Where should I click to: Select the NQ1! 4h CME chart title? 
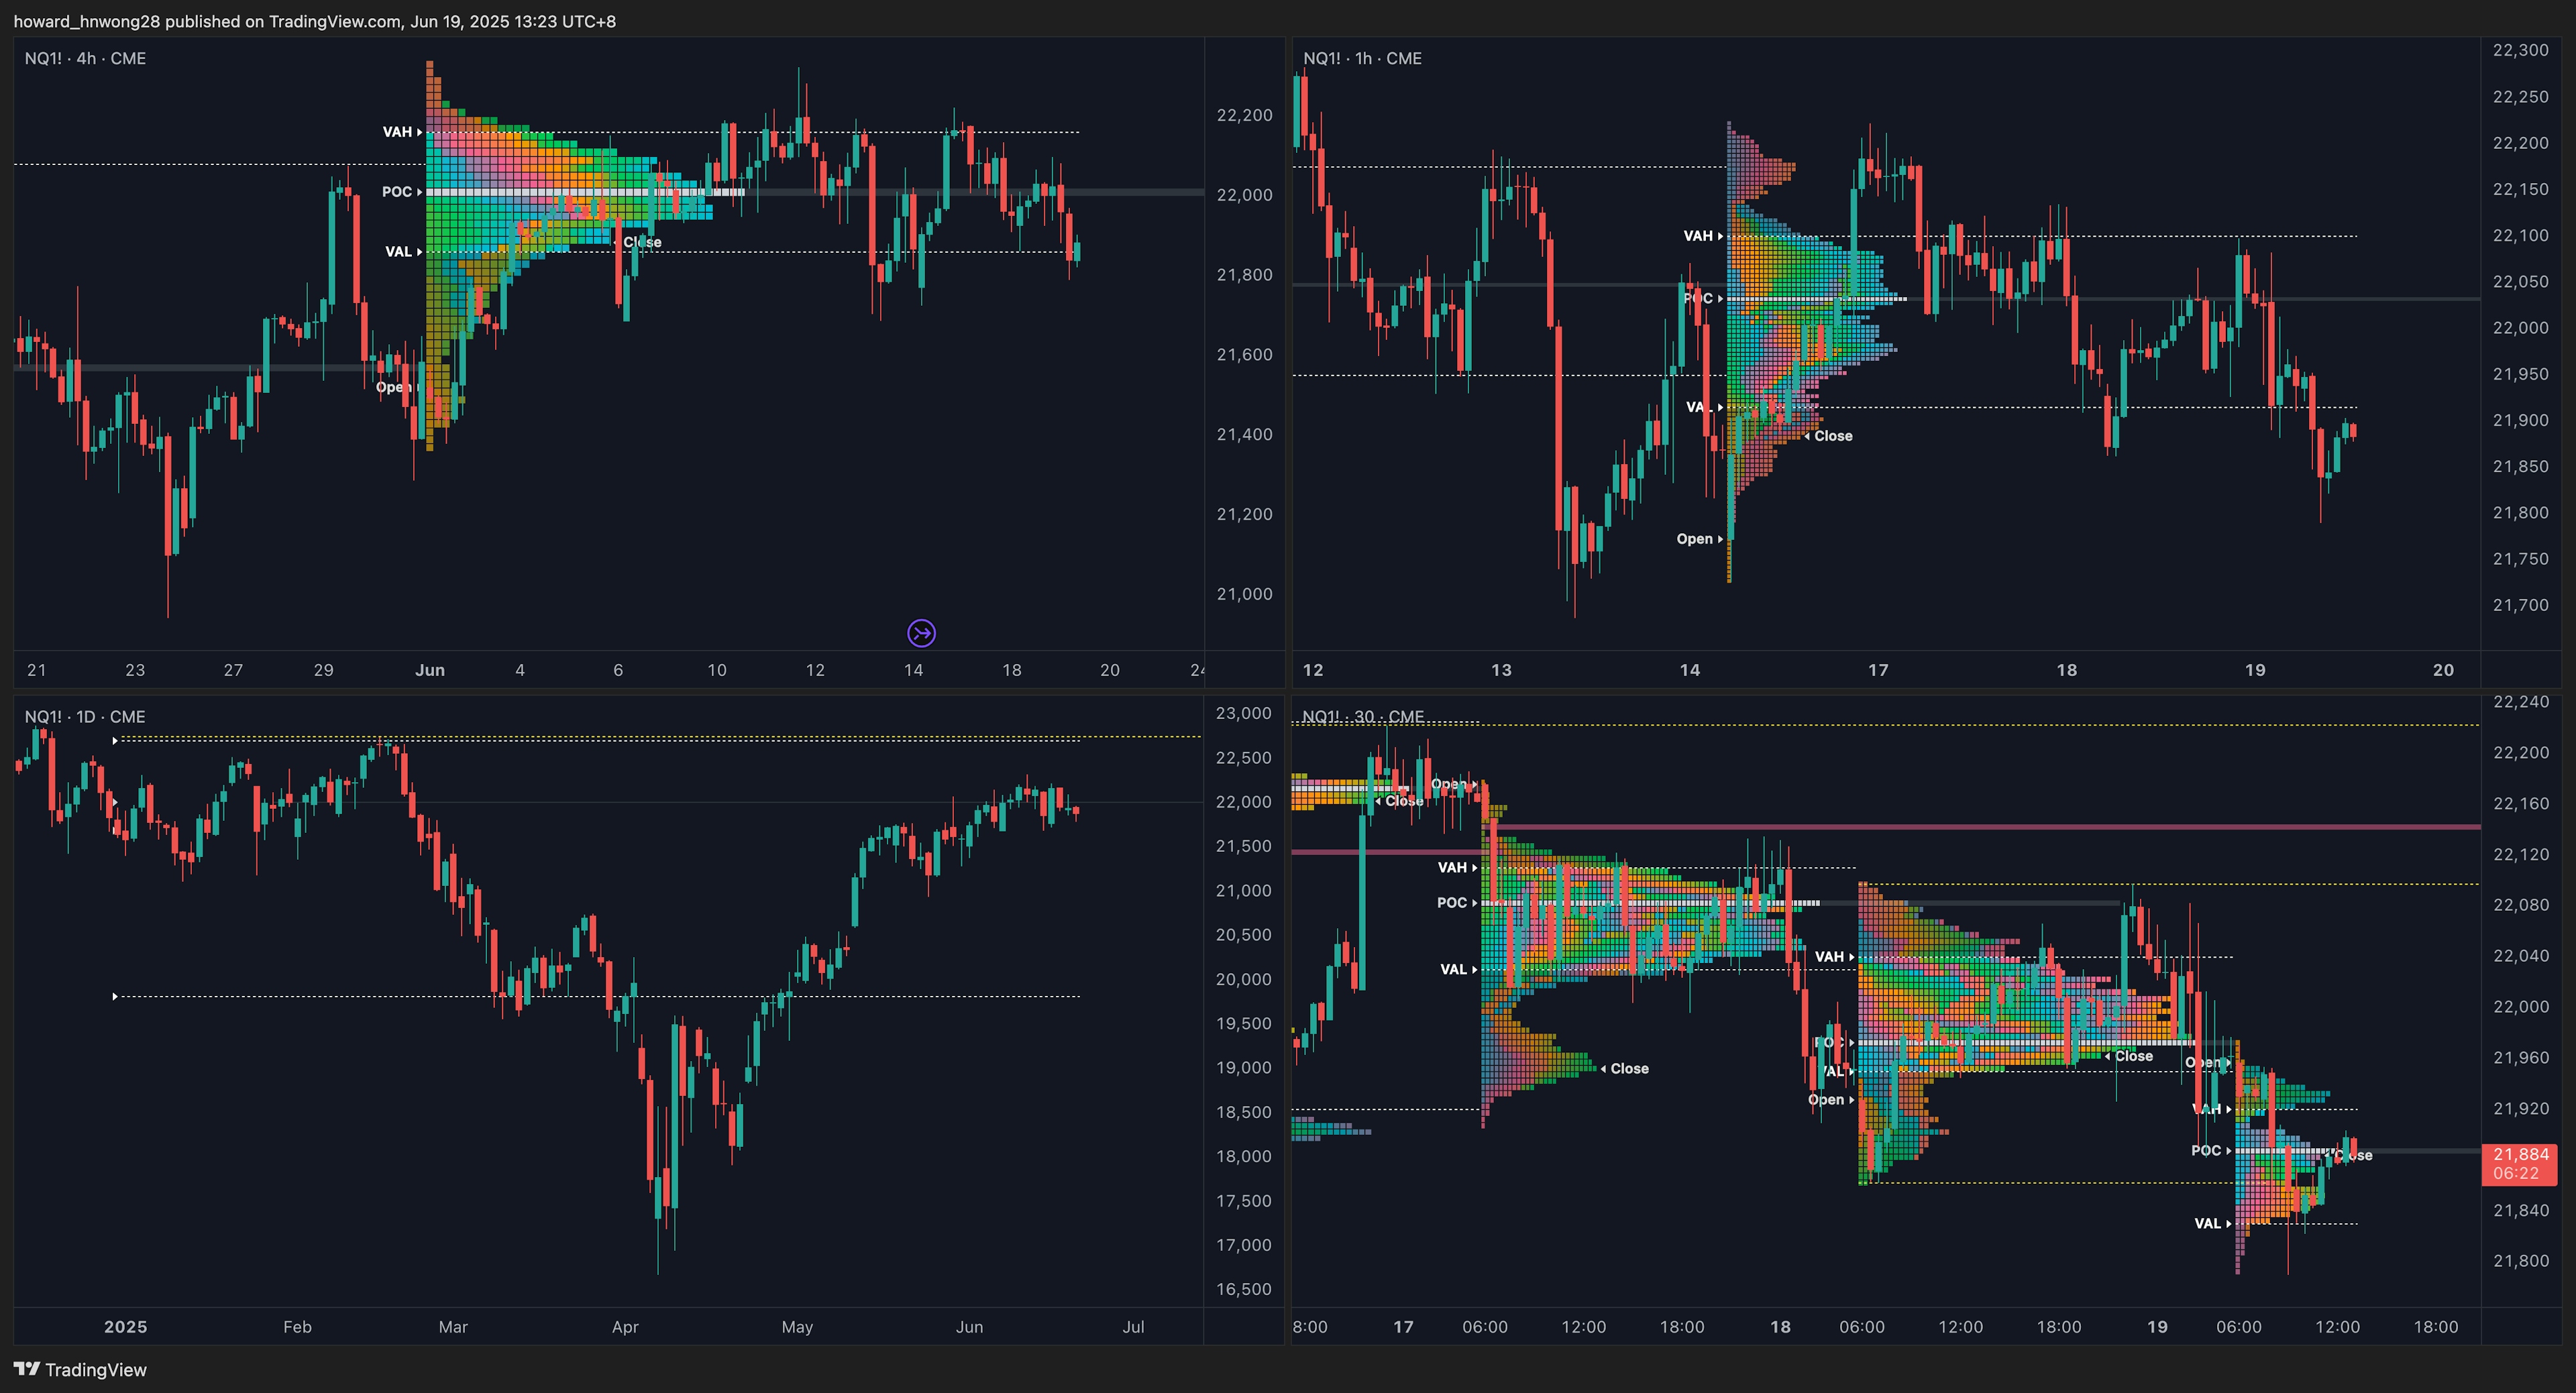(85, 58)
